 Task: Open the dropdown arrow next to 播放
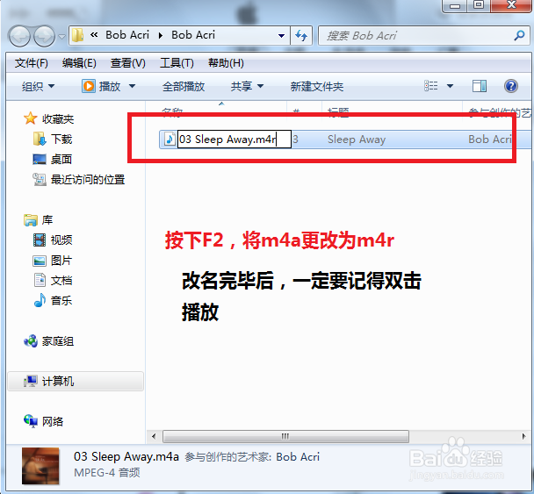pos(132,86)
